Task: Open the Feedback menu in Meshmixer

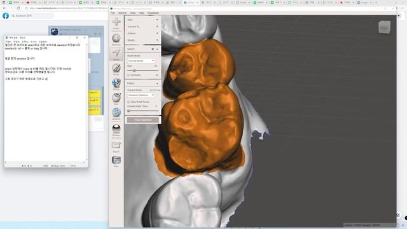Action: tap(153, 13)
